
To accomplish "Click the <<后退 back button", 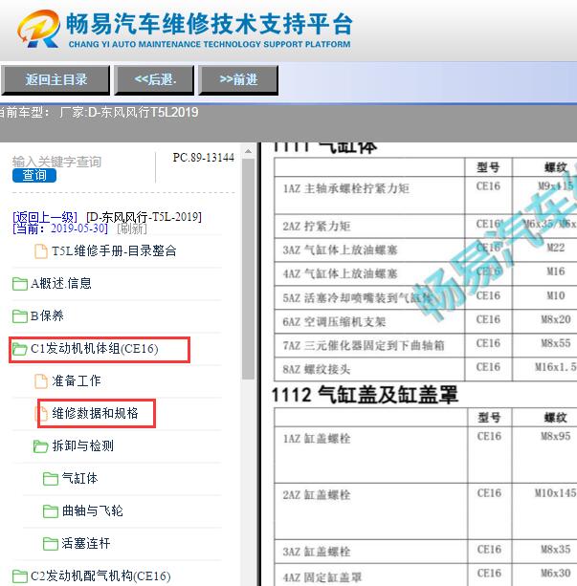I will [x=155, y=79].
